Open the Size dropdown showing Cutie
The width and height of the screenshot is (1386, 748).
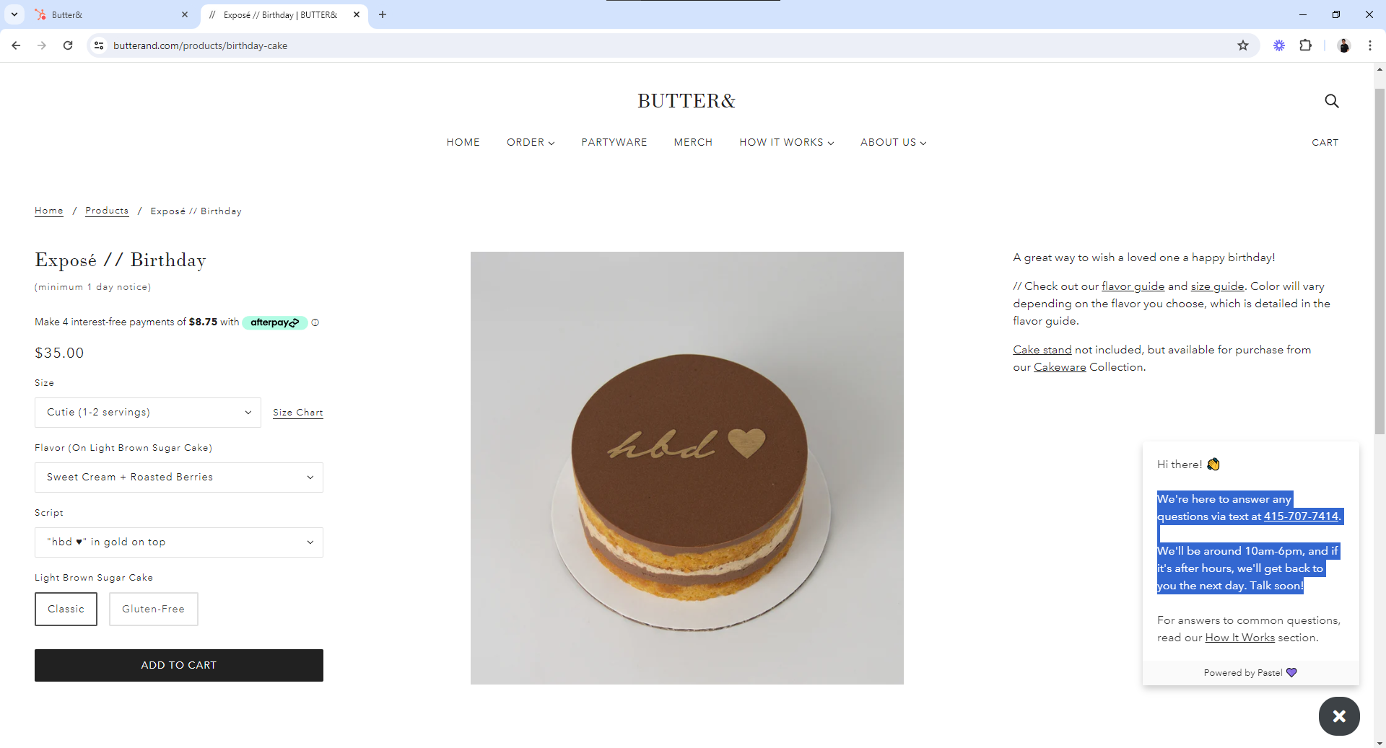pyautogui.click(x=148, y=413)
